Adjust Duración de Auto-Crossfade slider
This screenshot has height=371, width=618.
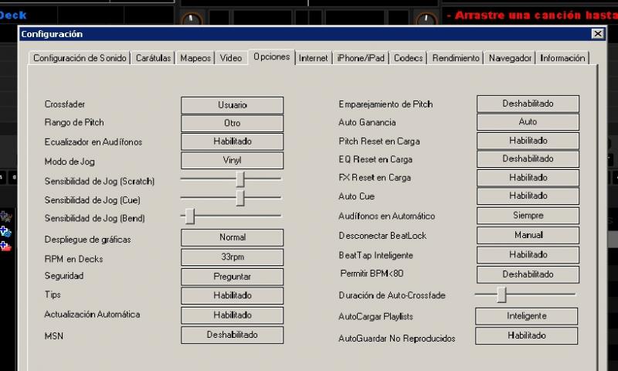pyautogui.click(x=525, y=294)
